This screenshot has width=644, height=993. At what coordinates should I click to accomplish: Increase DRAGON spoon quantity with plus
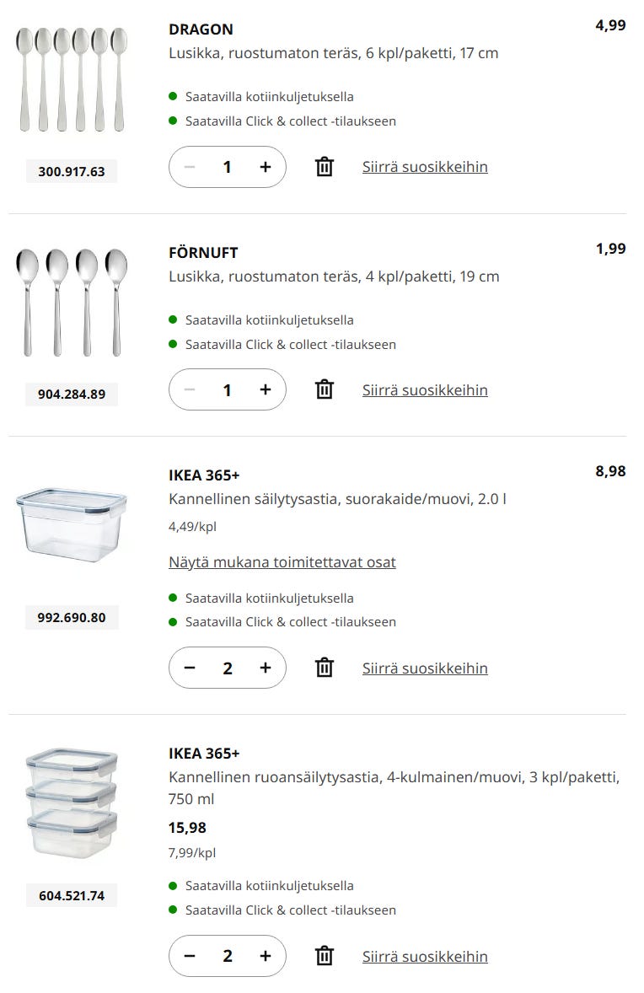click(266, 167)
